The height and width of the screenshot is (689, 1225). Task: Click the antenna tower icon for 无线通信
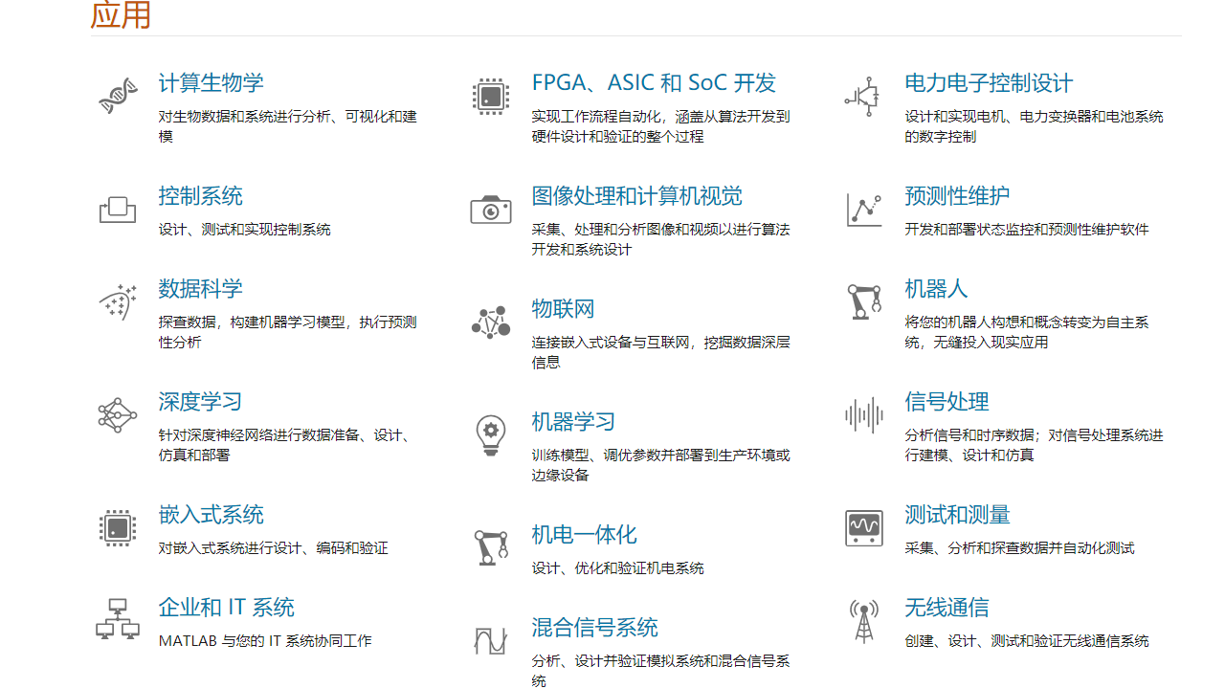point(864,621)
